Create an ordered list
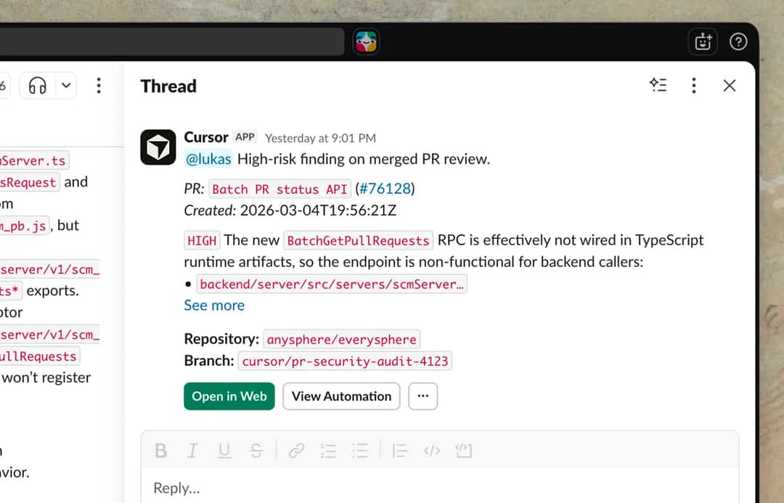 328,450
